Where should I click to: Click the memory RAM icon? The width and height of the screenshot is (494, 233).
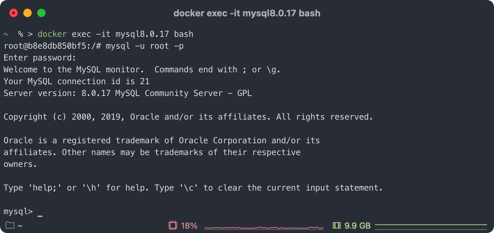[x=336, y=225]
